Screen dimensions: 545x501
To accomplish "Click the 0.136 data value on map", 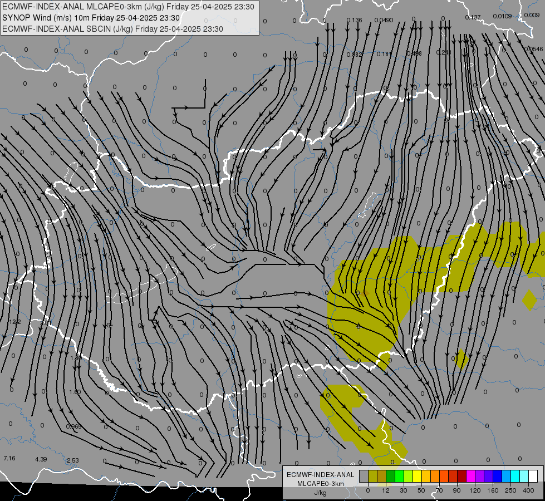I will (354, 20).
